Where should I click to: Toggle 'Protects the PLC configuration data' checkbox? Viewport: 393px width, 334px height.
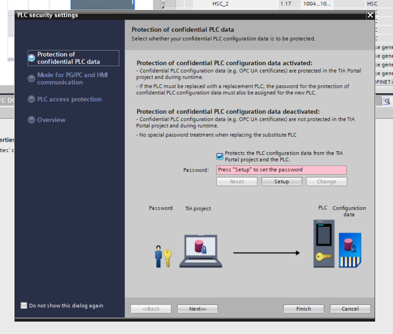(220, 157)
